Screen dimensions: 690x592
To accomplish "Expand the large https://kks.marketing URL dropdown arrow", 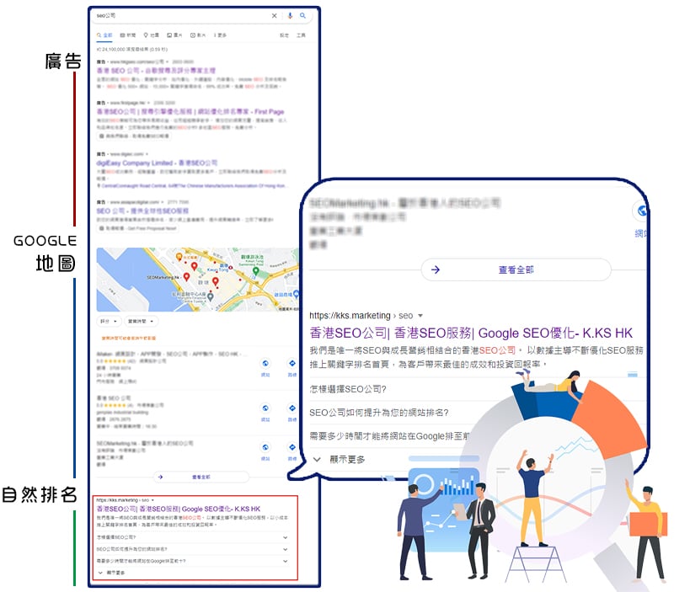I will [420, 316].
